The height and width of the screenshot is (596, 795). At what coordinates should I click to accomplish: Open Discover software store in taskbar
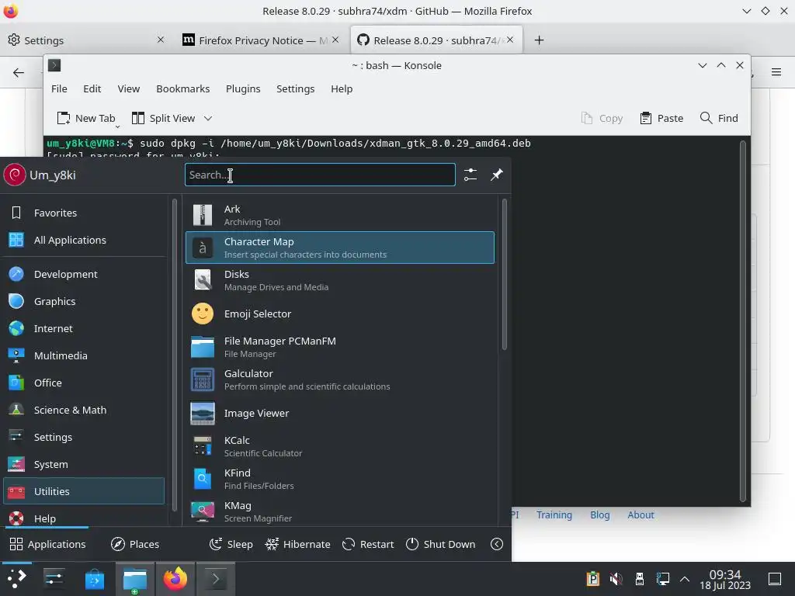click(x=94, y=579)
